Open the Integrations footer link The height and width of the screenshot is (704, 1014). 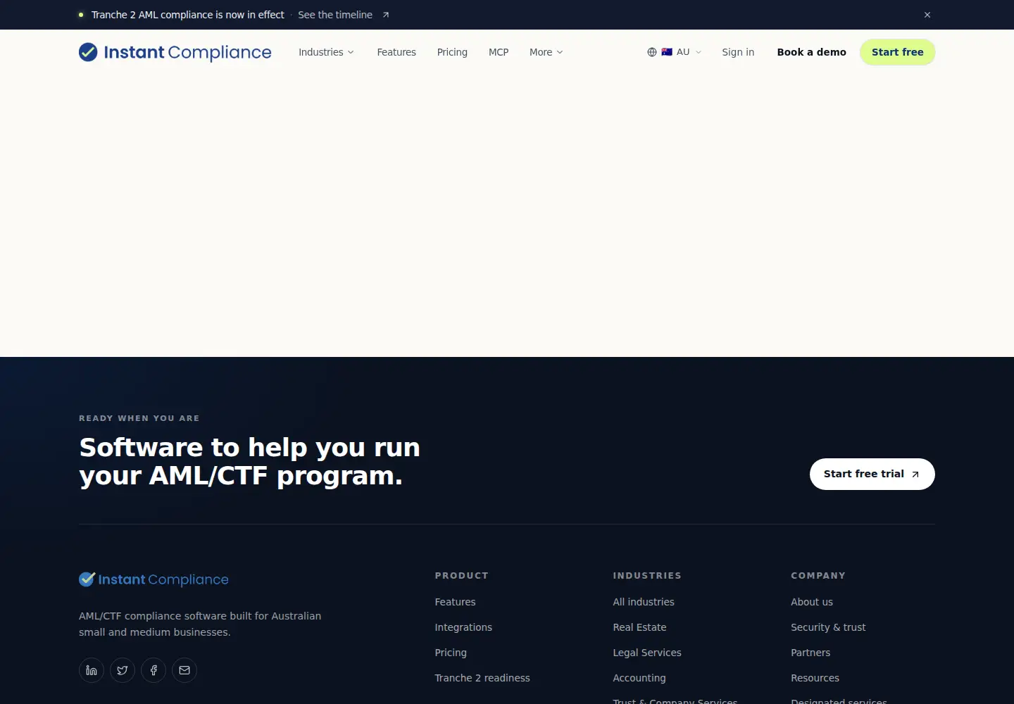pos(463,627)
